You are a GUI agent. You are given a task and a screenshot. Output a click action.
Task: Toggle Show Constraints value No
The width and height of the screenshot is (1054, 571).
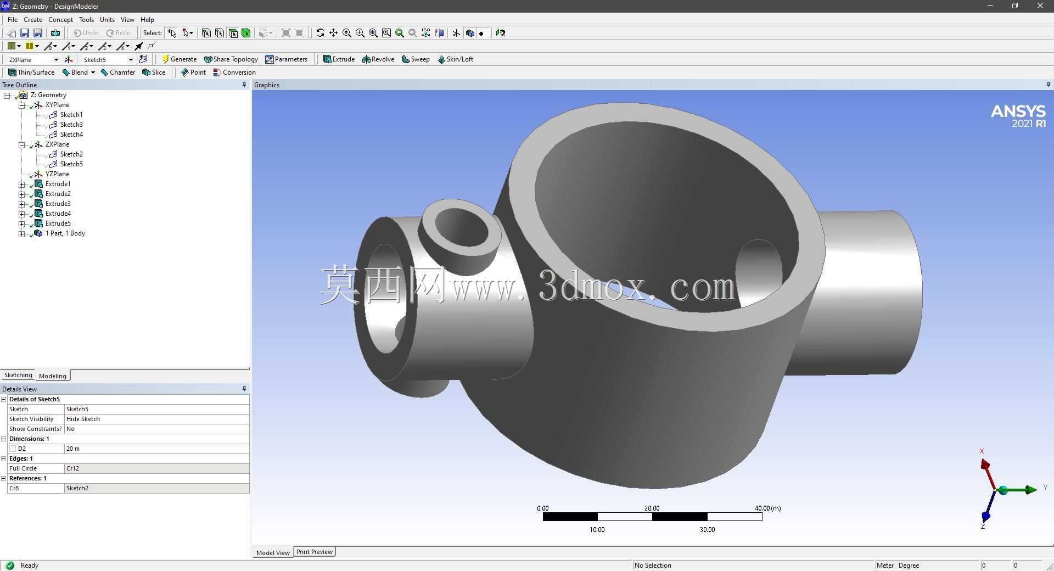click(157, 429)
